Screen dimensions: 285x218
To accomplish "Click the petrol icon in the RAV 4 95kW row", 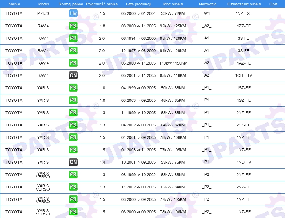I will 73,38.
